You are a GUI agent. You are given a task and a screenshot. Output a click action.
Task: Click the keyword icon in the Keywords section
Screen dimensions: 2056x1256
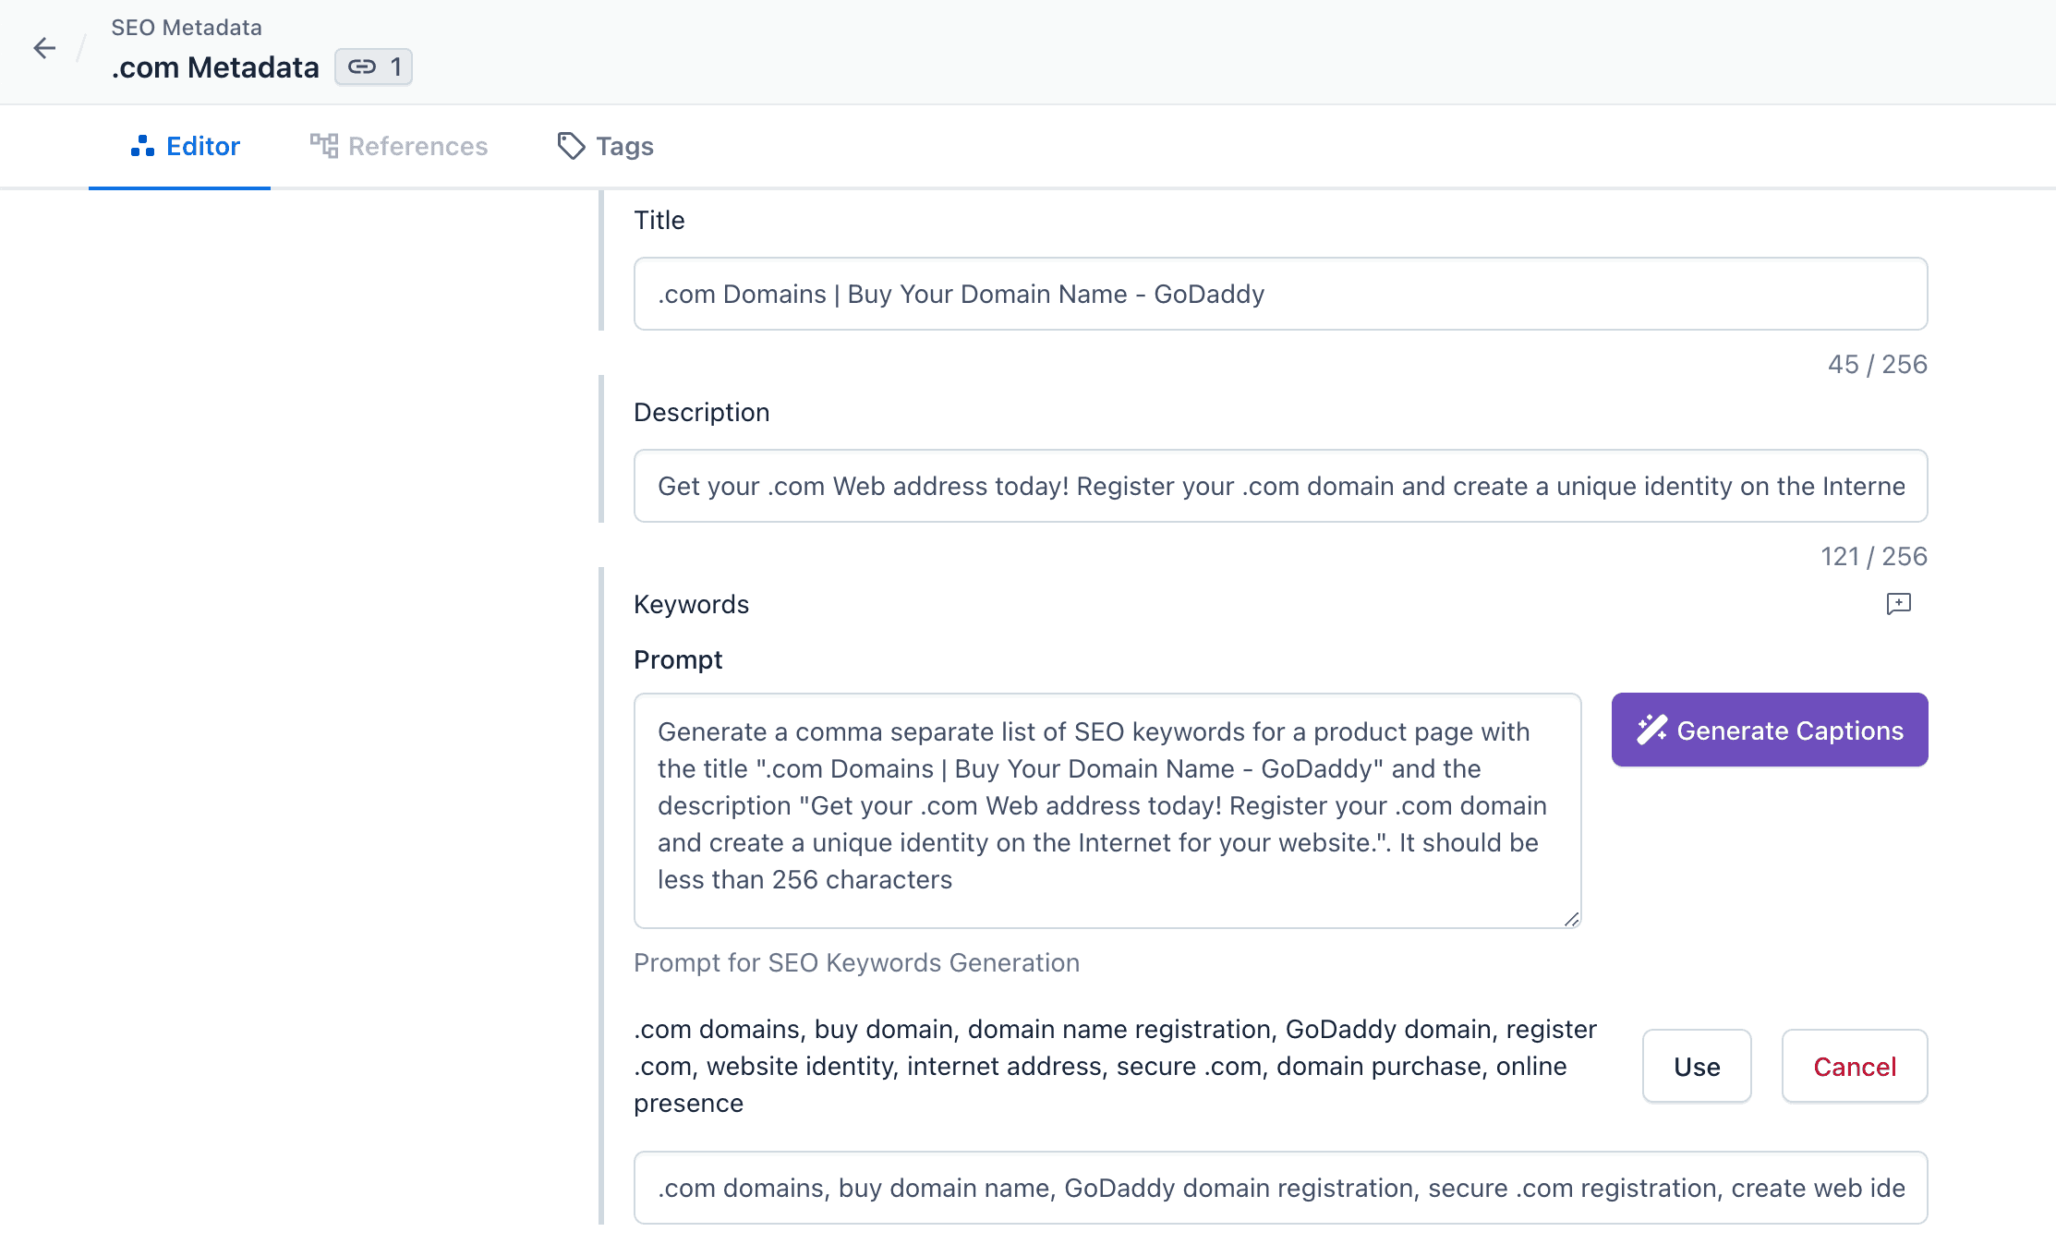[x=1900, y=604]
